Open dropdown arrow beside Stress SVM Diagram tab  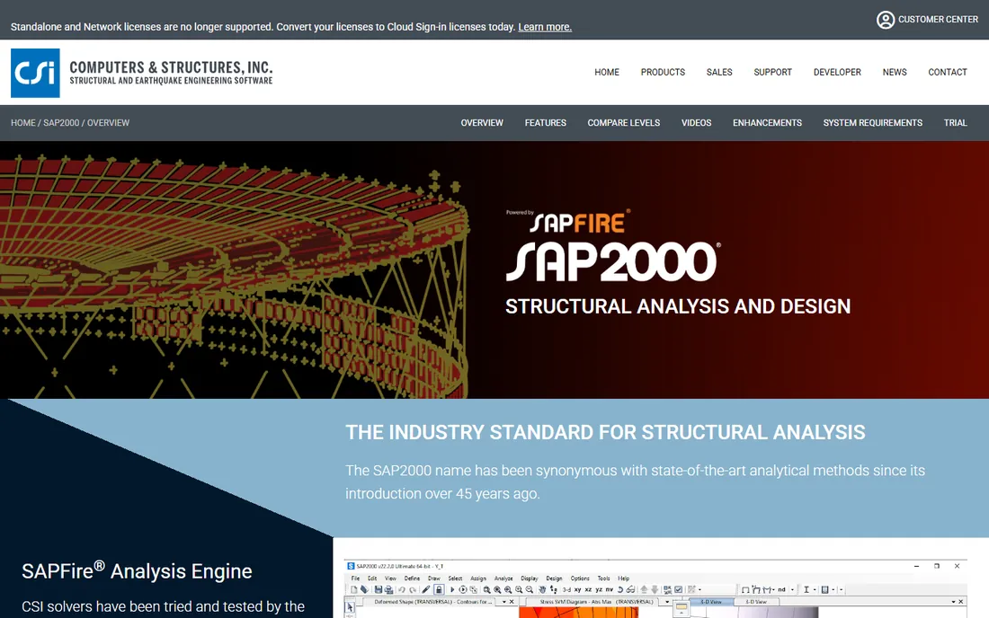667,602
